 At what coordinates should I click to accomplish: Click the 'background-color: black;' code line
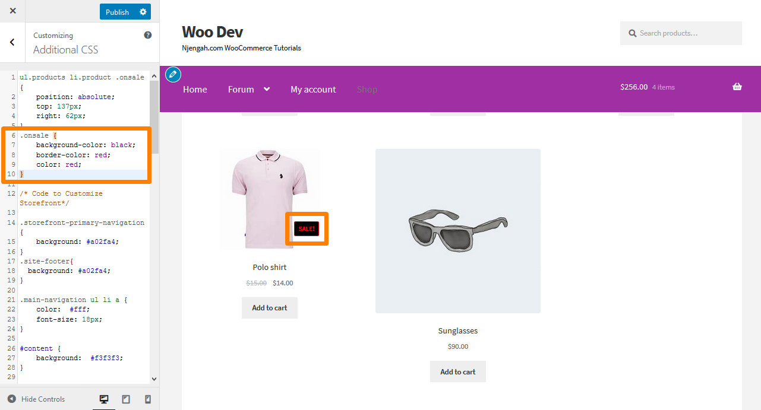tap(86, 145)
